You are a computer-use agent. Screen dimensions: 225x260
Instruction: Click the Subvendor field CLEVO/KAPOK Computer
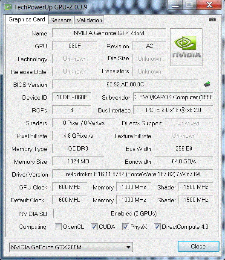click(x=173, y=97)
